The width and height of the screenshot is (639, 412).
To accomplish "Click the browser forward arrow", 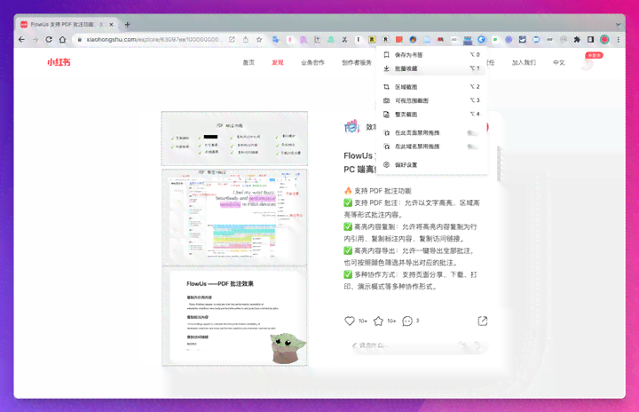I will point(35,40).
